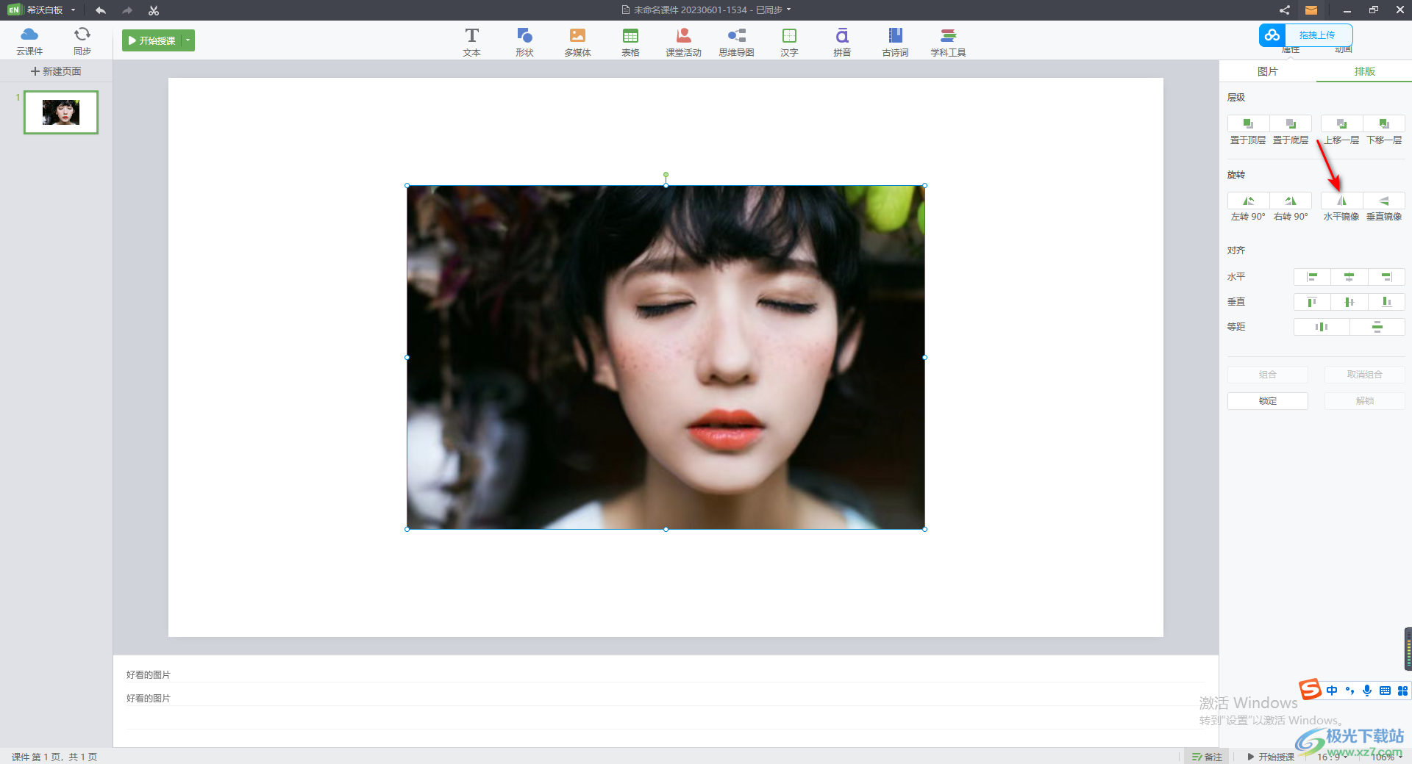This screenshot has height=764, width=1412.
Task: Open Sogou toolbox grid icon
Action: [1403, 691]
